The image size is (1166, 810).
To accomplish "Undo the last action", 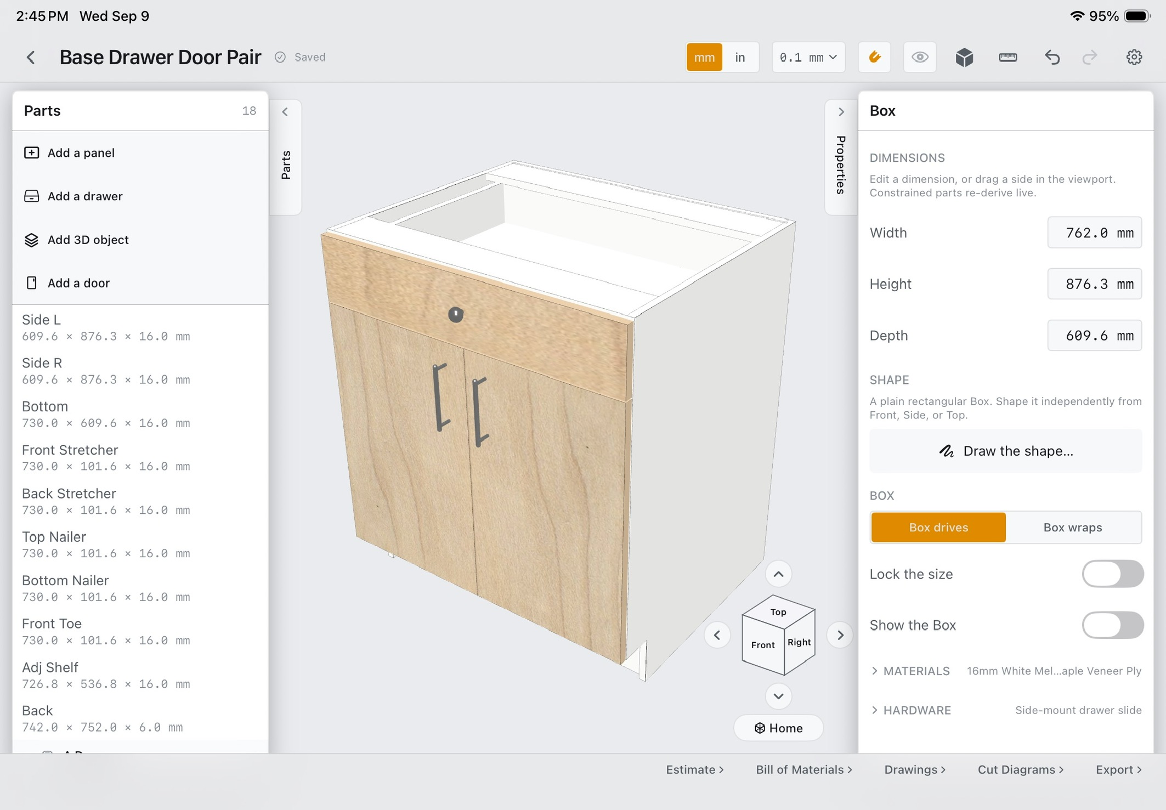I will [x=1051, y=57].
